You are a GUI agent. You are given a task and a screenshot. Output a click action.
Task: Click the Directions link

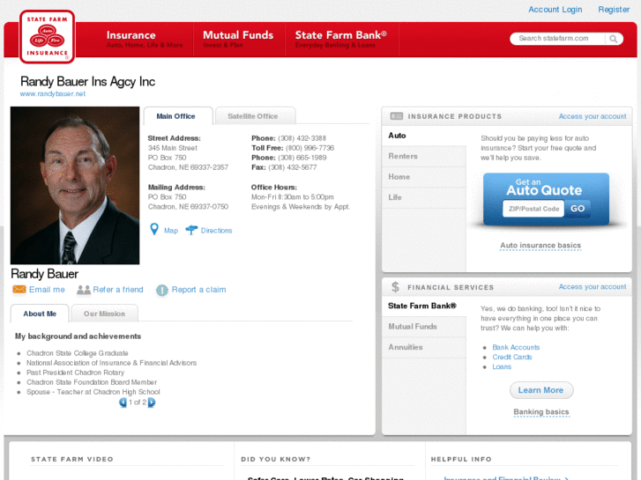coord(216,231)
